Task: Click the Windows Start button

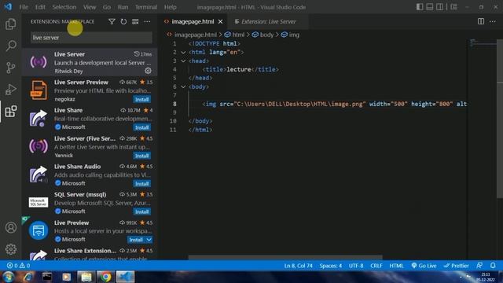Action: coord(8,277)
